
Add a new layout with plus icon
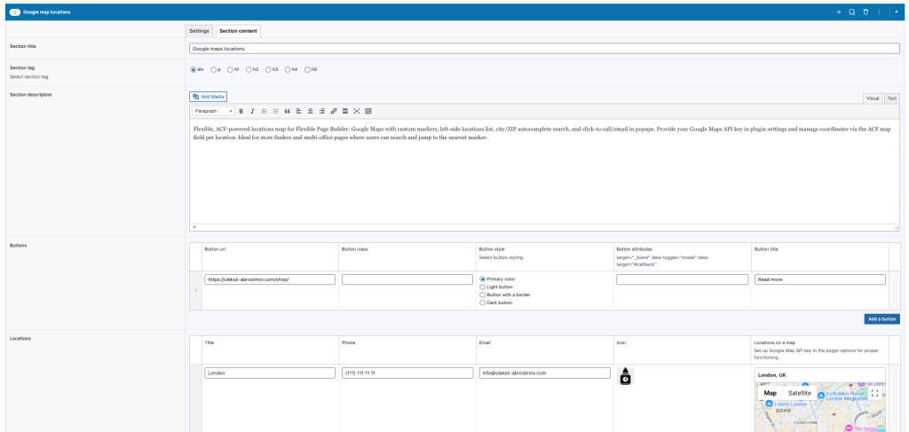pos(838,12)
